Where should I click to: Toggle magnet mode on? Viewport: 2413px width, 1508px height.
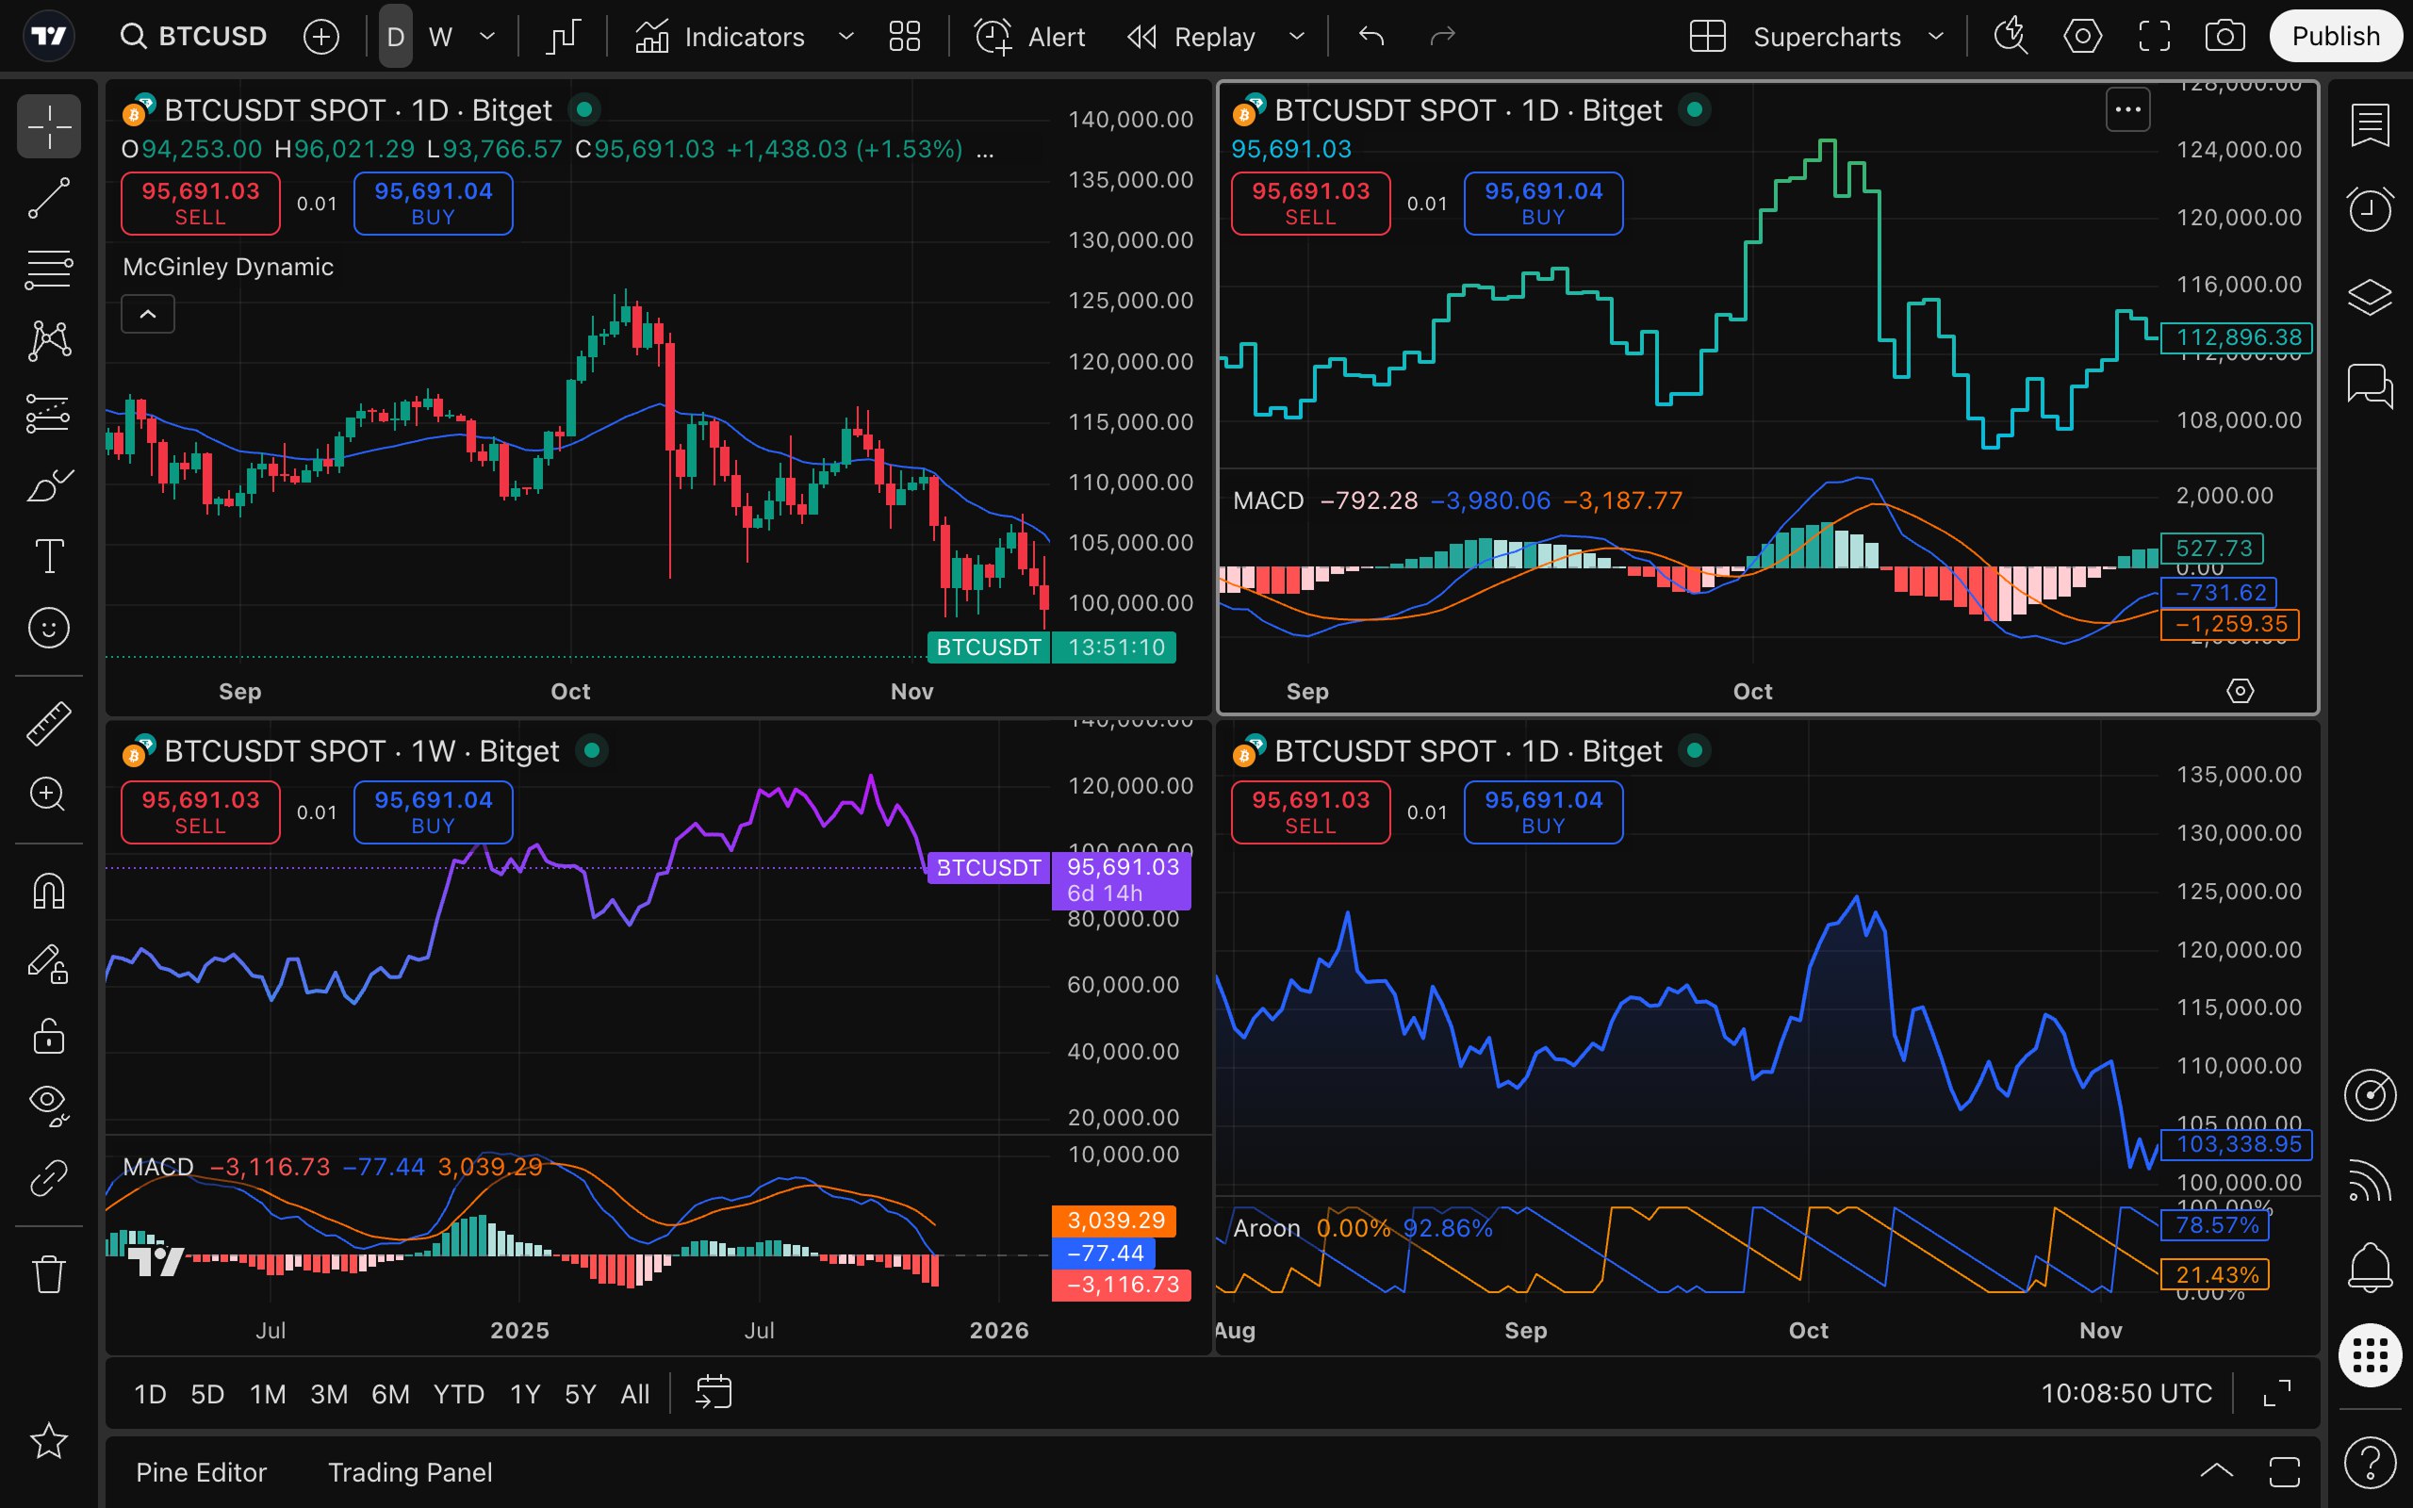coord(48,891)
